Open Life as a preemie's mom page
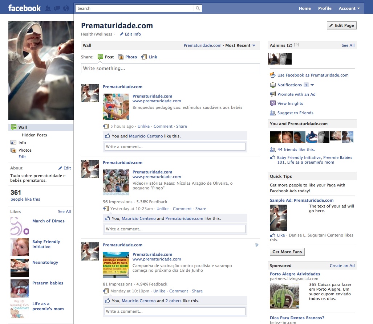 click(x=48, y=306)
